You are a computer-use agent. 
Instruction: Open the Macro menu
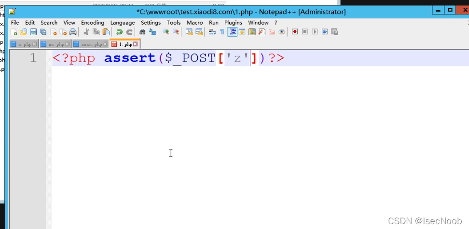195,23
